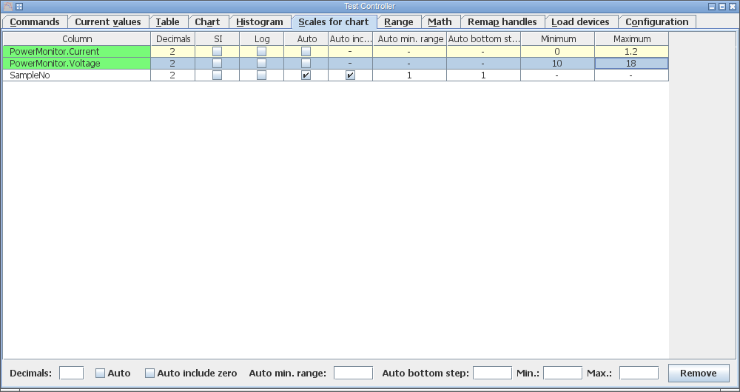Click the title bar pin icon

coord(19,7)
